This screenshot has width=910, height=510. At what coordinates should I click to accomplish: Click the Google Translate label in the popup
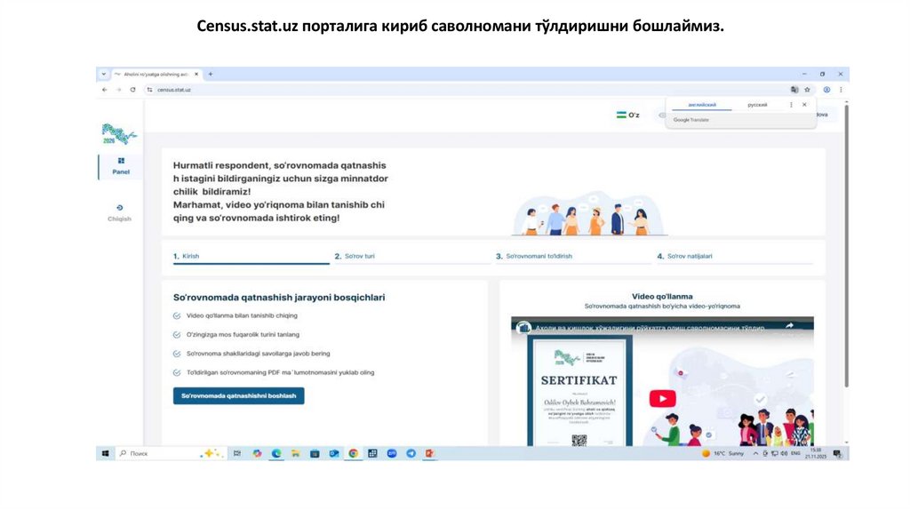point(691,120)
